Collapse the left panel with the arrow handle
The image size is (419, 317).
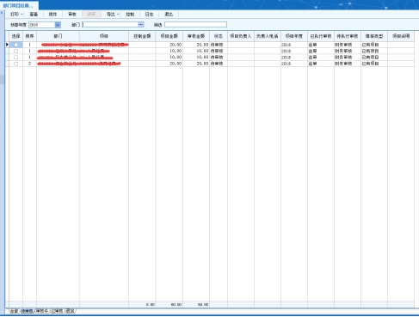pyautogui.click(x=2, y=13)
